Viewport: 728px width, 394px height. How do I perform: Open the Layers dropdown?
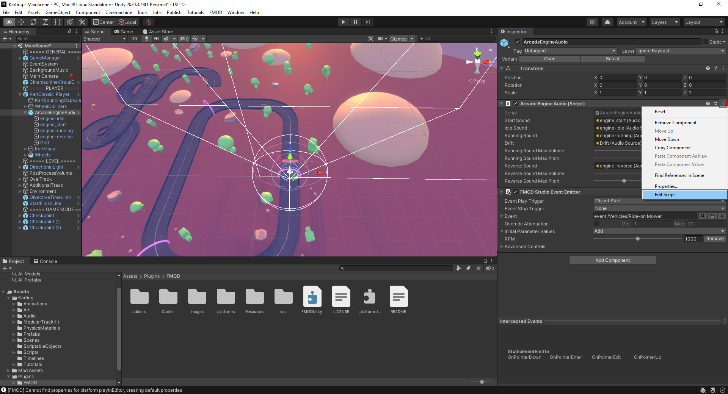(664, 22)
